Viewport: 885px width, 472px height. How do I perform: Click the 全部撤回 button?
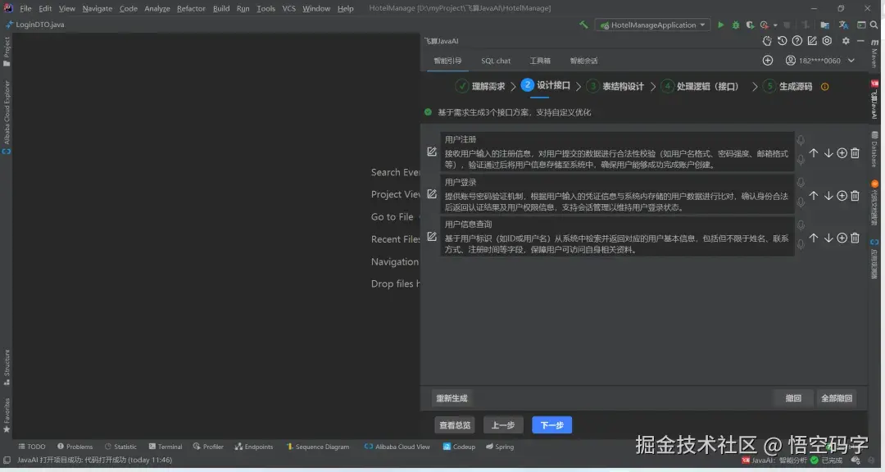(837, 397)
